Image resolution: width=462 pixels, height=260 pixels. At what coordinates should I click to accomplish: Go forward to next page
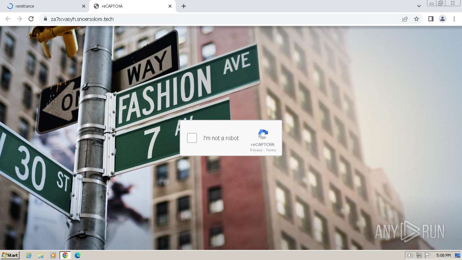point(19,19)
